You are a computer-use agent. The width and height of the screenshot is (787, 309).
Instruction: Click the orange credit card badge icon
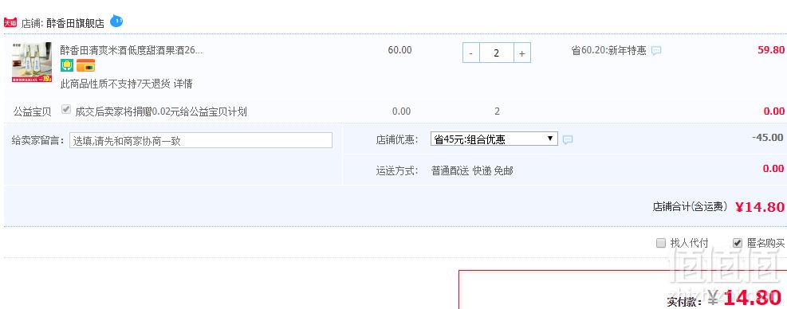[85, 66]
